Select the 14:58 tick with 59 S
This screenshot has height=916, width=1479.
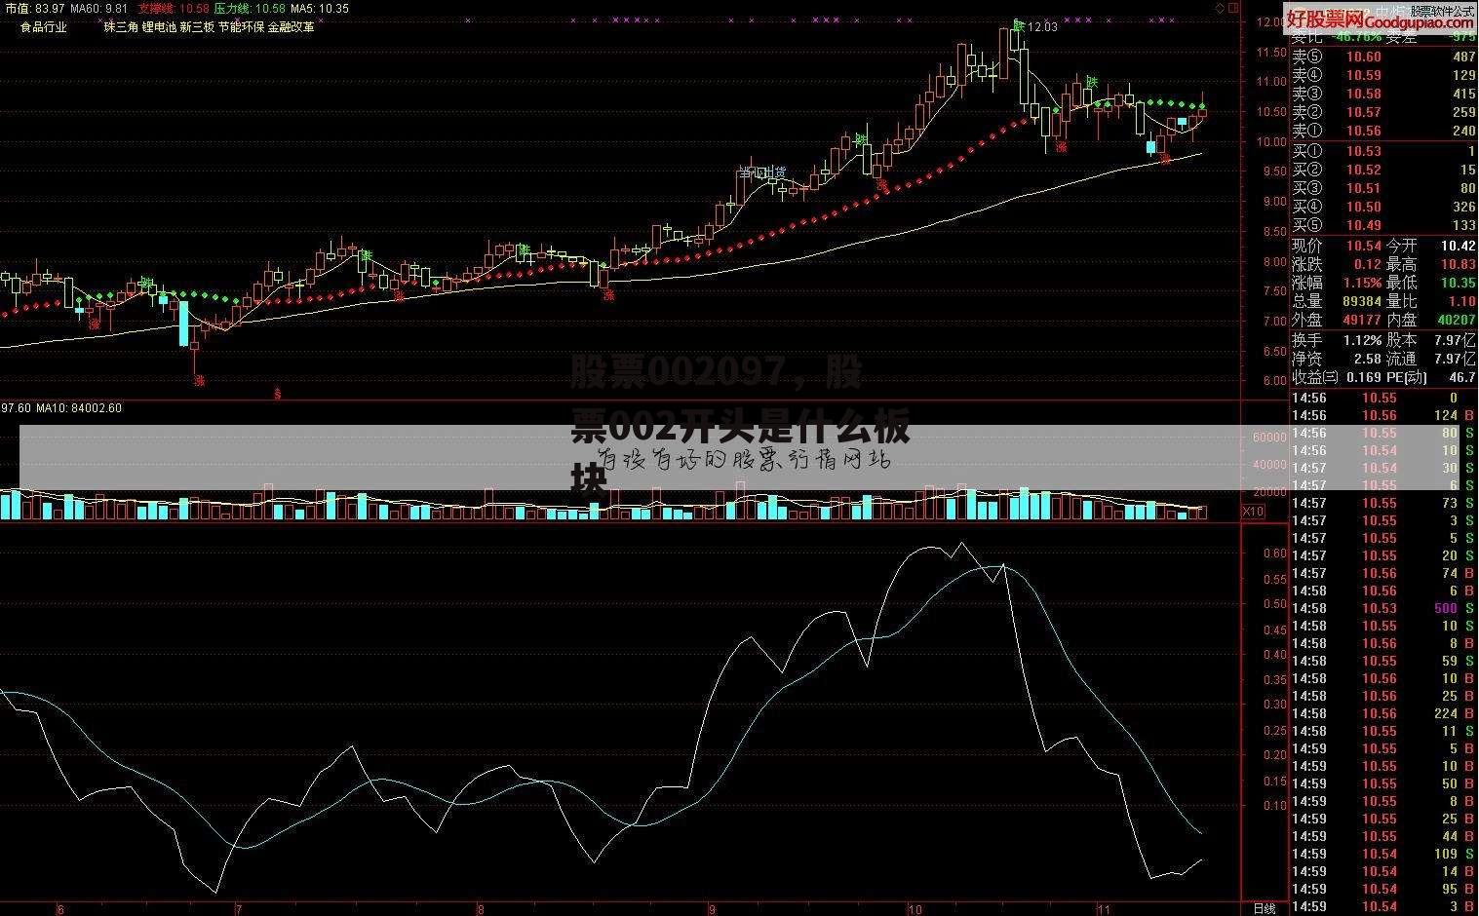point(1383,661)
